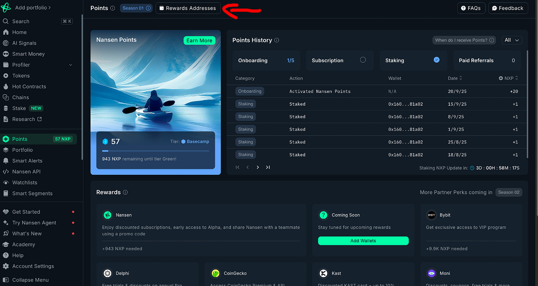The image size is (538, 286).
Task: Go to next history page
Action: tap(258, 167)
